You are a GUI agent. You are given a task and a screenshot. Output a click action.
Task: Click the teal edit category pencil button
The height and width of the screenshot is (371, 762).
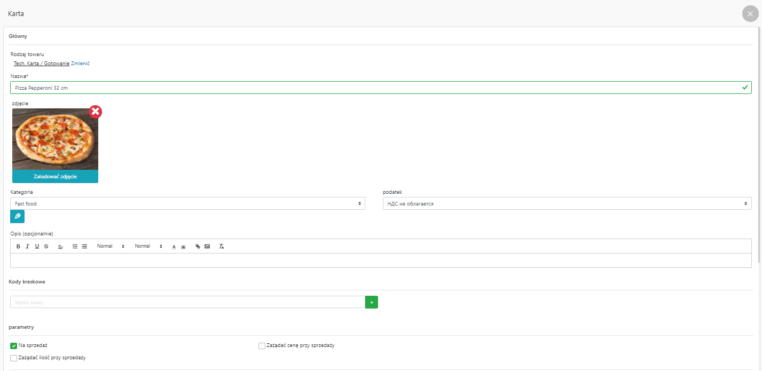click(x=17, y=216)
